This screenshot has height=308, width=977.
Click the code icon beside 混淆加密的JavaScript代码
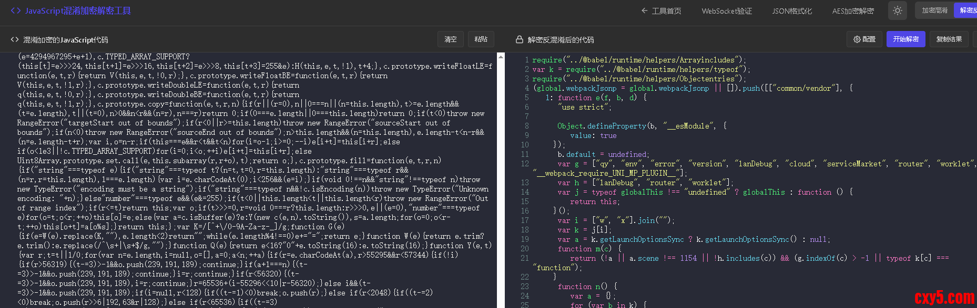pyautogui.click(x=15, y=40)
